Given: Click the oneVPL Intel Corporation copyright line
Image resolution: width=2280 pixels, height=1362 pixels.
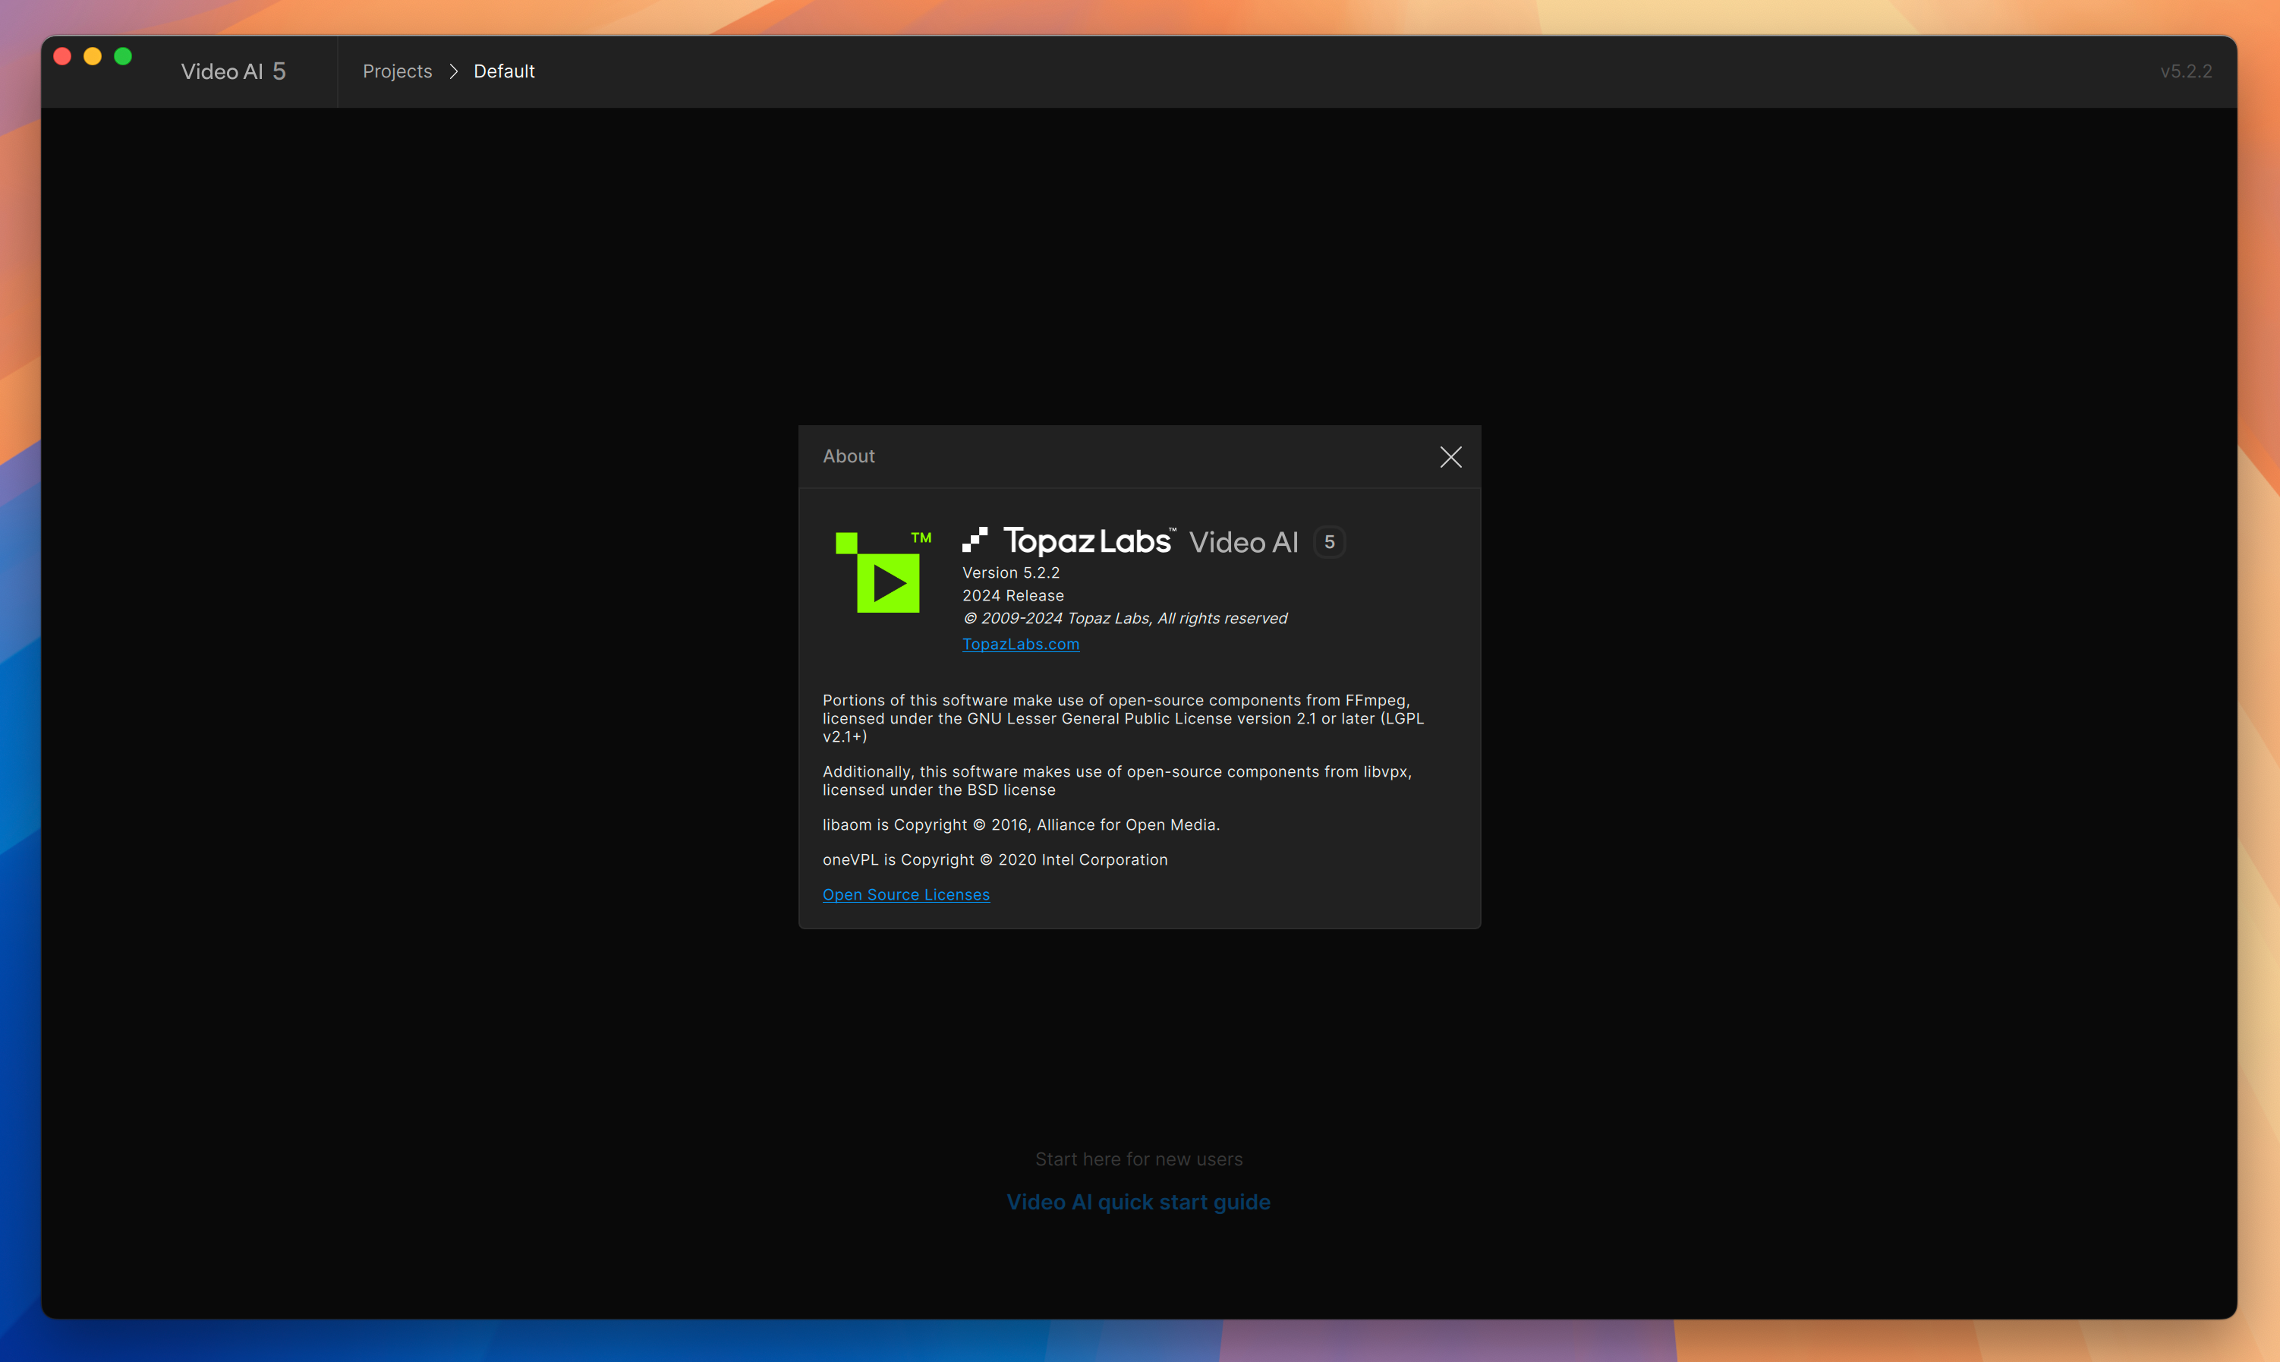Looking at the screenshot, I should (x=994, y=860).
